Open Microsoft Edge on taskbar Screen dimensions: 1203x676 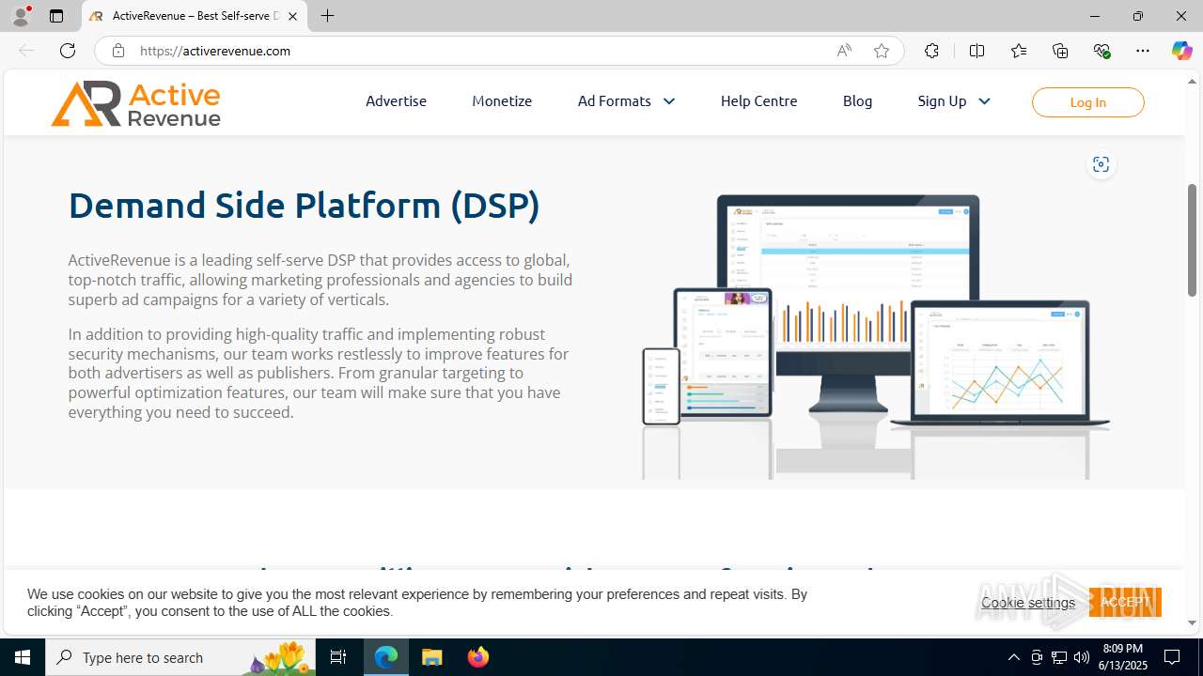[386, 657]
